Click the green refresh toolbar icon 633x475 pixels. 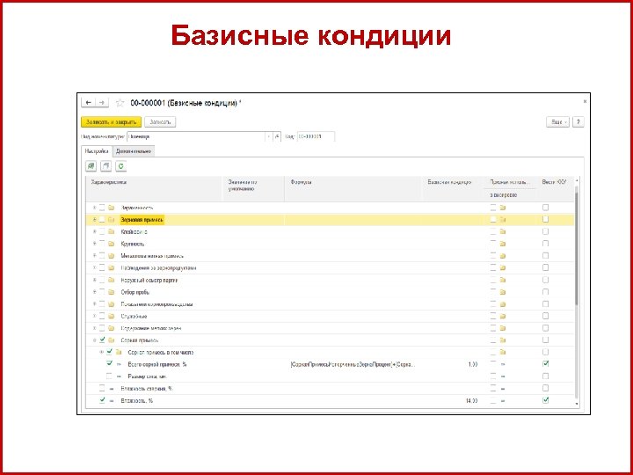click(120, 165)
